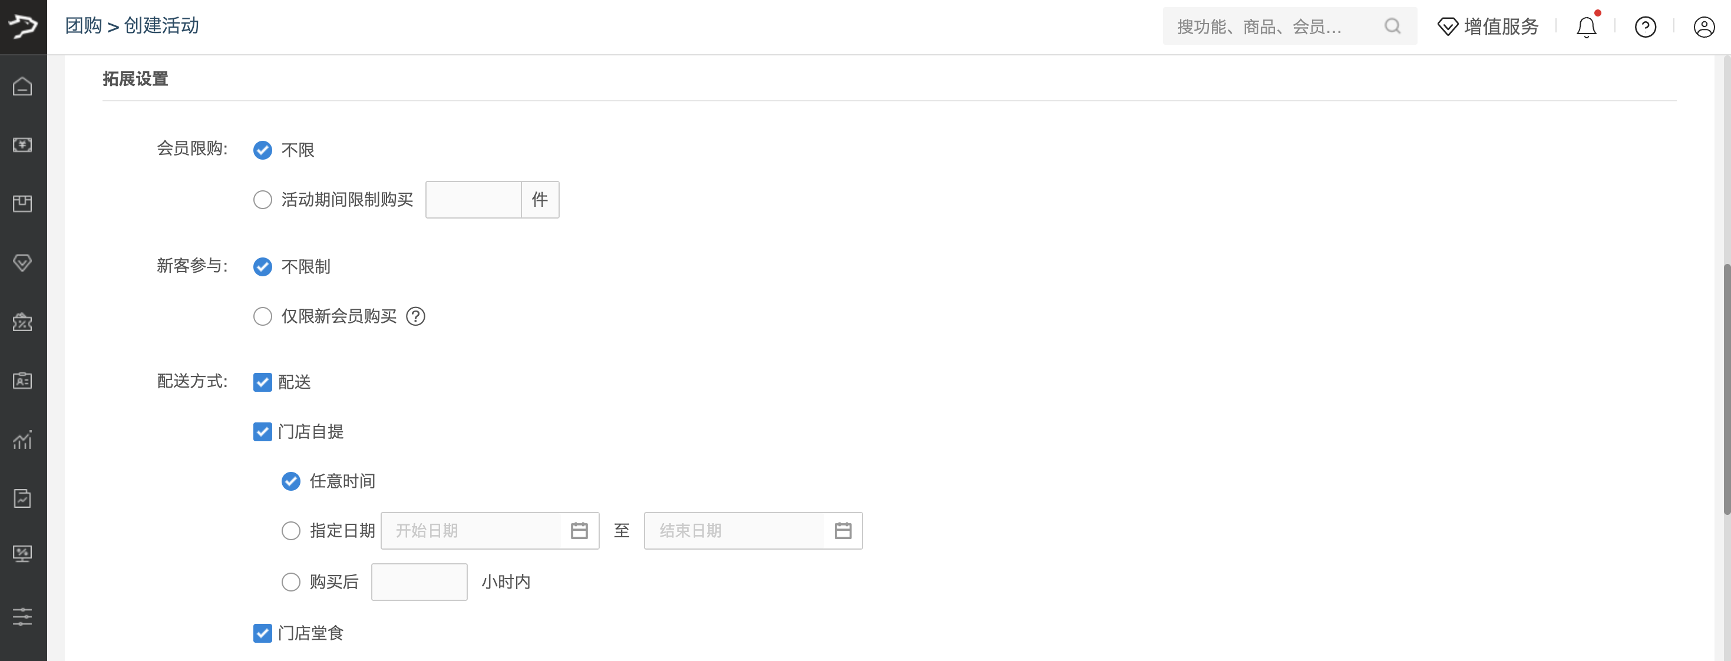
Task: Select 仅限新会员购买 radio option
Action: (263, 316)
